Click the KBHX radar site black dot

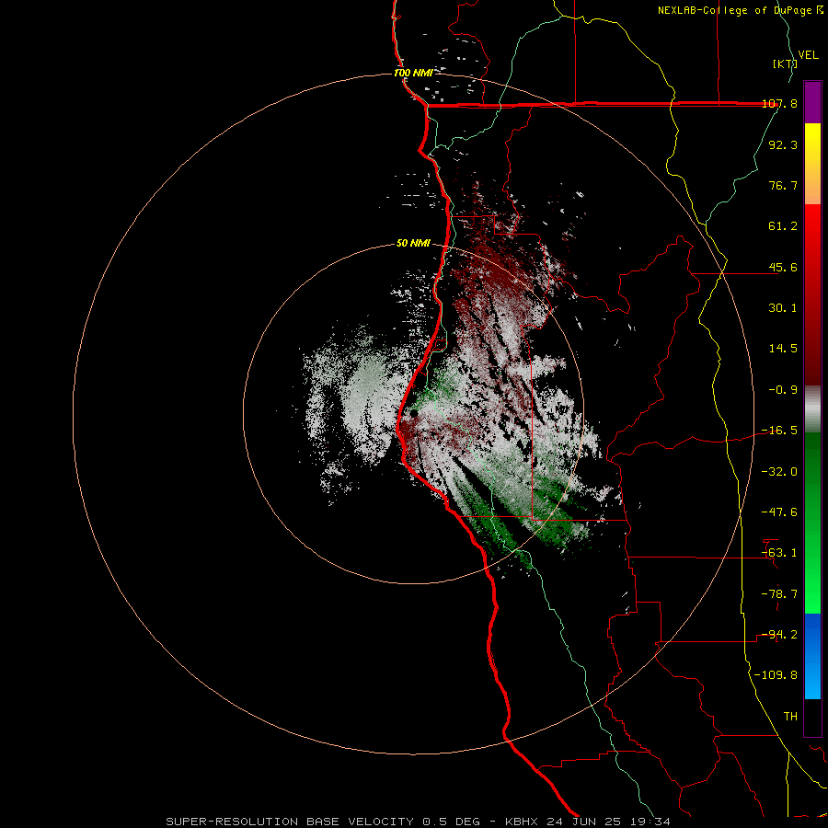(414, 413)
